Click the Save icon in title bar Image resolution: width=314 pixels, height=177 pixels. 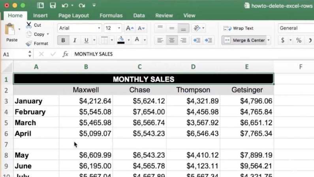[53, 6]
